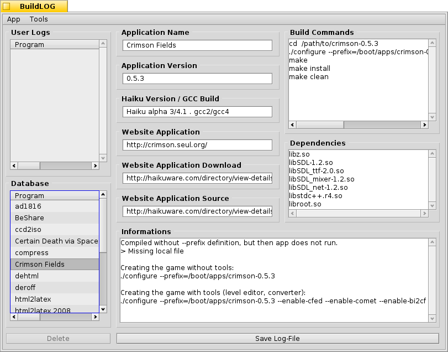Click 'cd /path/to/crimson-0.5.3' command line
448x352 pixels.
click(x=334, y=44)
